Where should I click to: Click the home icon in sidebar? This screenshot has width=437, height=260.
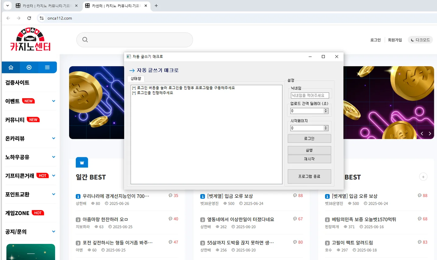coord(11,68)
